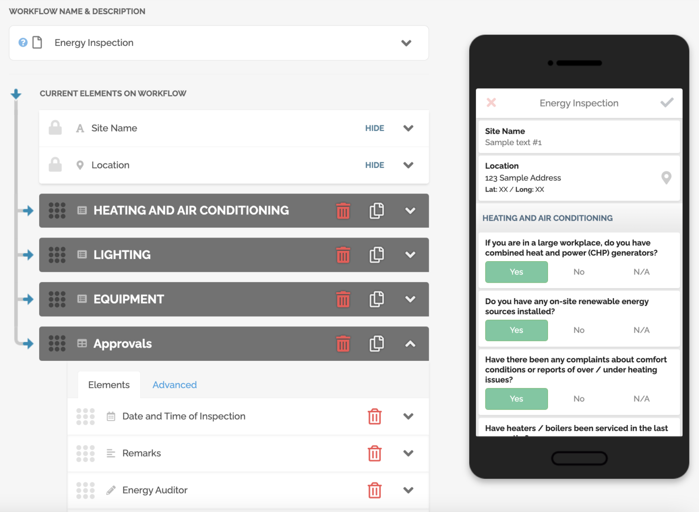This screenshot has width=699, height=512.
Task: Click trash icon for EQUIPMENT section
Action: (343, 299)
